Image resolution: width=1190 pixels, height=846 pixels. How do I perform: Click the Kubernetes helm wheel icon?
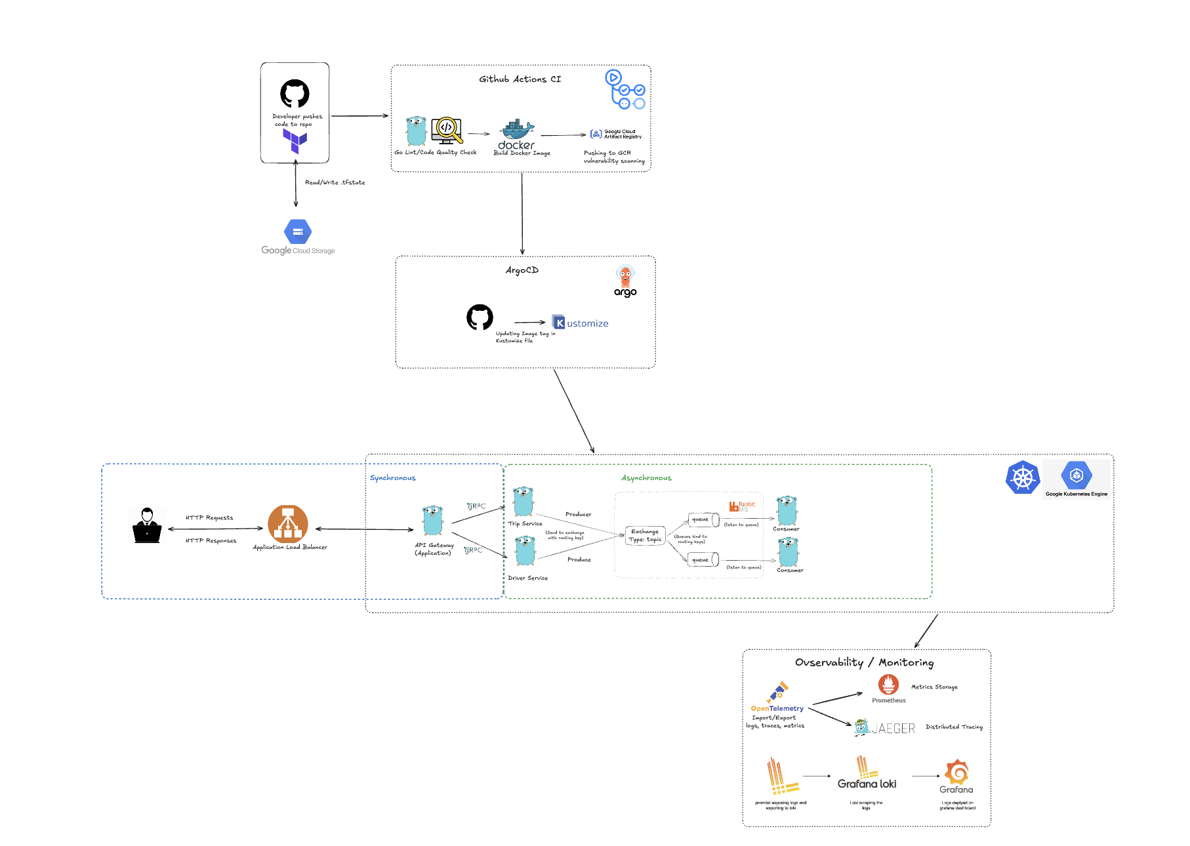point(1023,477)
